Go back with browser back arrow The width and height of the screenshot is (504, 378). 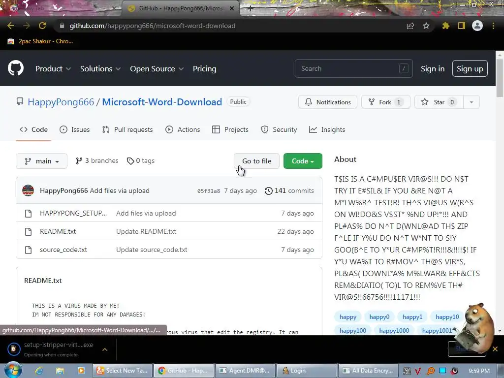pos(11,26)
